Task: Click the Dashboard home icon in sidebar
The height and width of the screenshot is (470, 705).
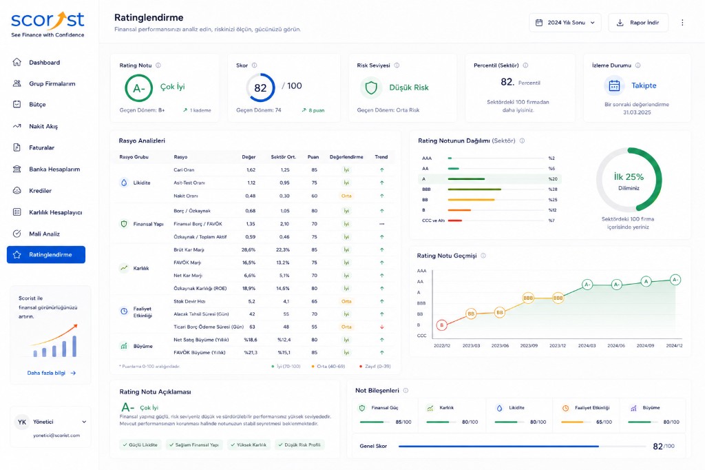Action: pos(17,62)
